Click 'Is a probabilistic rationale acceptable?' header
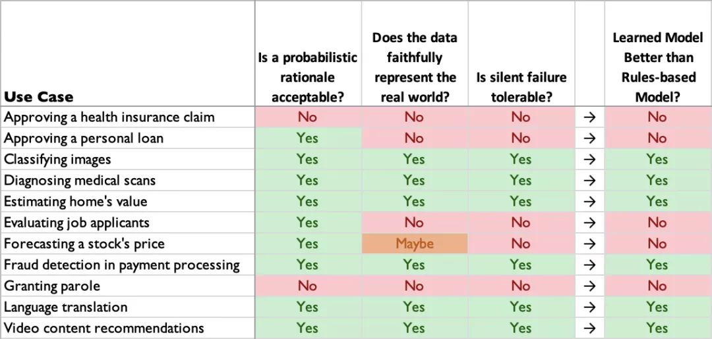Image resolution: width=712 pixels, height=339 pixels. [x=307, y=77]
